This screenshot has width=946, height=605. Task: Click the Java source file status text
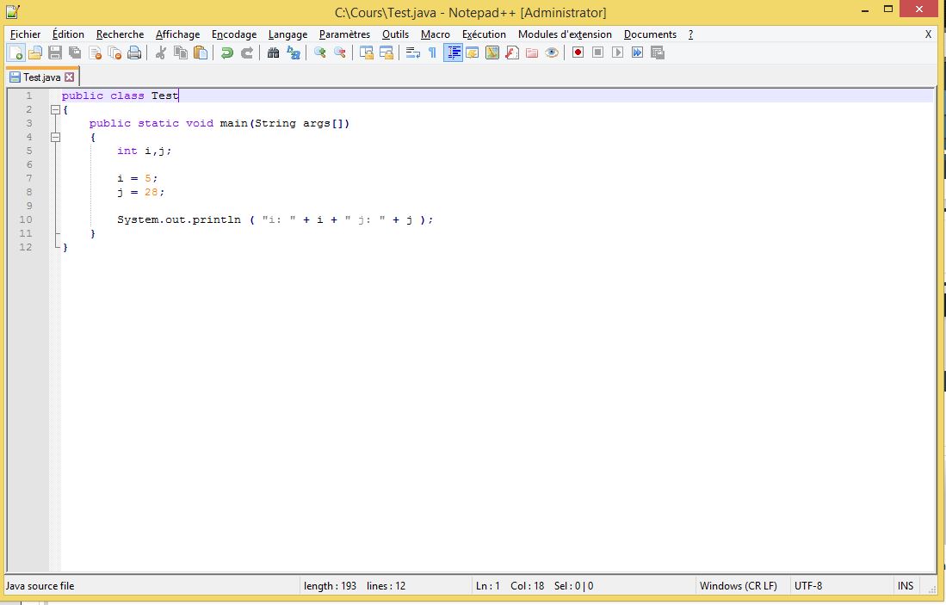40,586
